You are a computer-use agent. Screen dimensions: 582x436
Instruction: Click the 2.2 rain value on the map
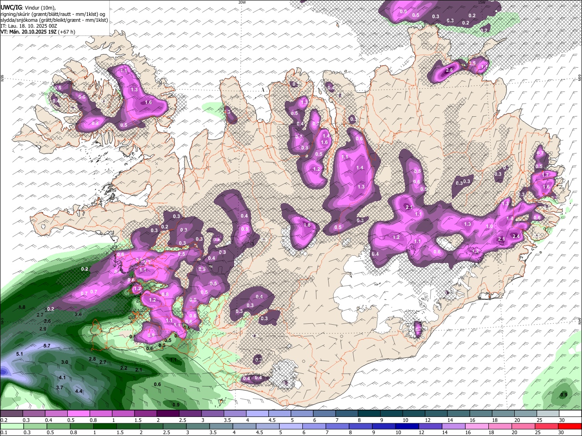(x=124, y=368)
